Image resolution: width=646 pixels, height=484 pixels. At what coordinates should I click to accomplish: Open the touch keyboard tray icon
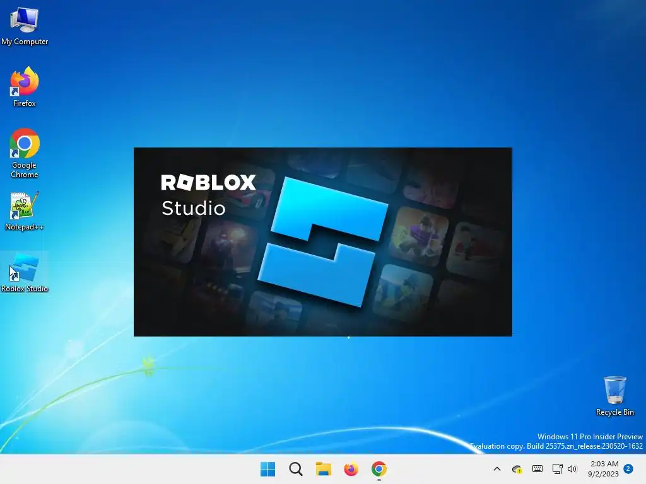point(537,469)
